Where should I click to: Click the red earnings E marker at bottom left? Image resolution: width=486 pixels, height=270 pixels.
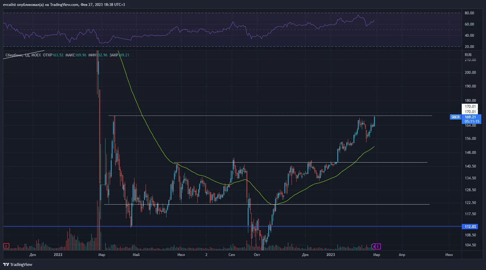click(x=6, y=246)
